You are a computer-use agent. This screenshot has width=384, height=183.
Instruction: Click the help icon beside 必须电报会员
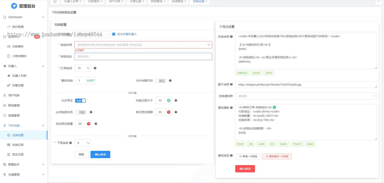pos(91,112)
